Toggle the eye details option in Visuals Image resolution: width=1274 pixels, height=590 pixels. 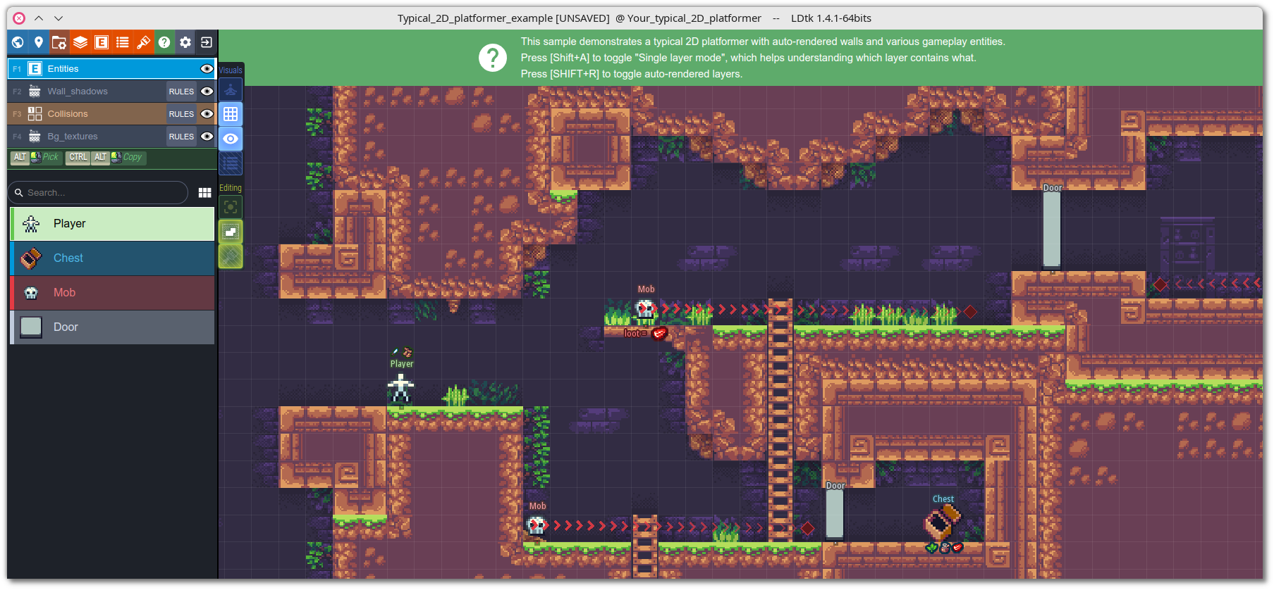click(x=231, y=139)
